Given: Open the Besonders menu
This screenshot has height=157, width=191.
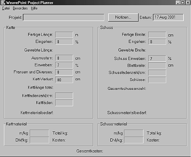Looking at the screenshot, I should click(20, 8).
